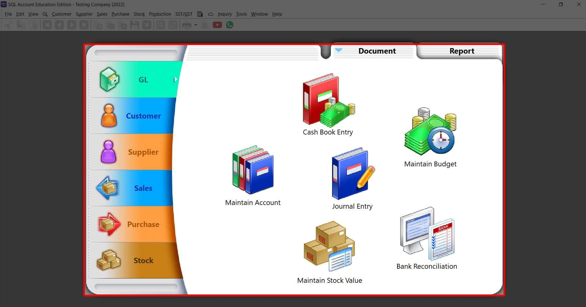586x307 pixels.
Task: Open the GL menu in the menu bar
Action: click(45, 14)
